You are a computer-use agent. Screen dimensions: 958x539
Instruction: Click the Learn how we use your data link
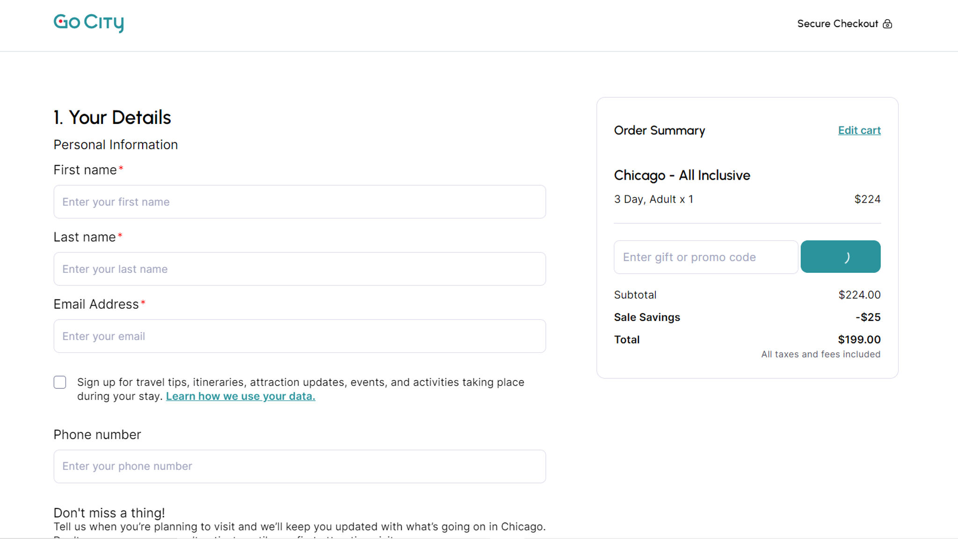241,395
